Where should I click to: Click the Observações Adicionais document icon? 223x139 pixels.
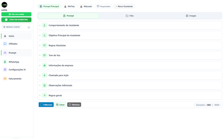(x=45, y=85)
